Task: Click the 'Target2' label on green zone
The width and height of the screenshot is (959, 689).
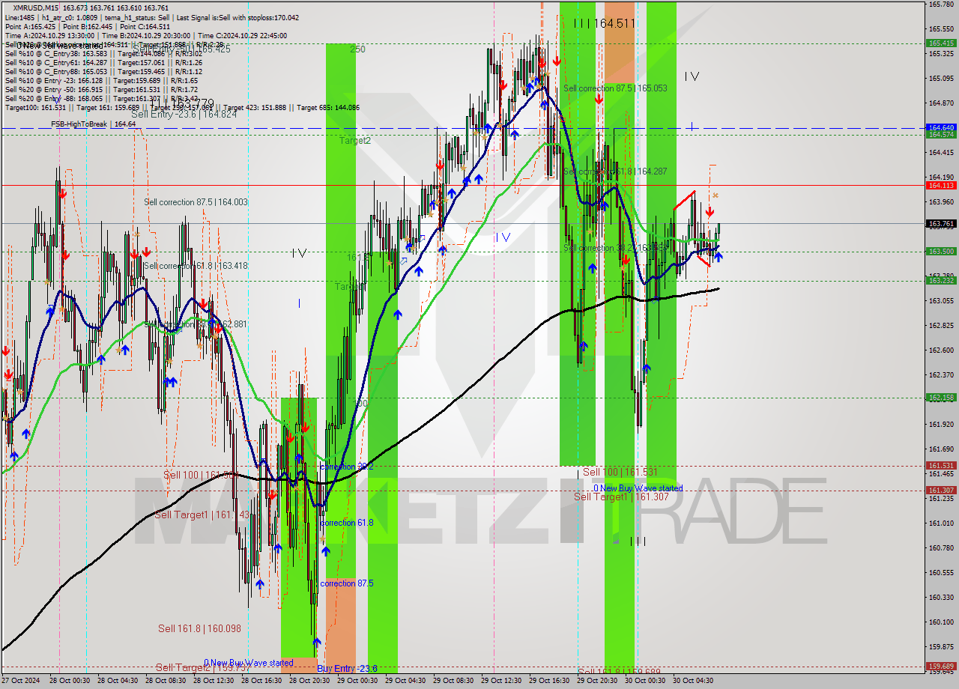Action: pyautogui.click(x=354, y=140)
